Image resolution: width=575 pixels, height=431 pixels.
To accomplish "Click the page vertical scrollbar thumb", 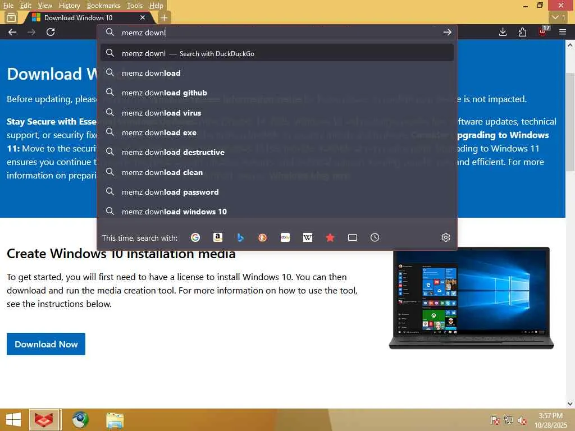I will [x=570, y=121].
